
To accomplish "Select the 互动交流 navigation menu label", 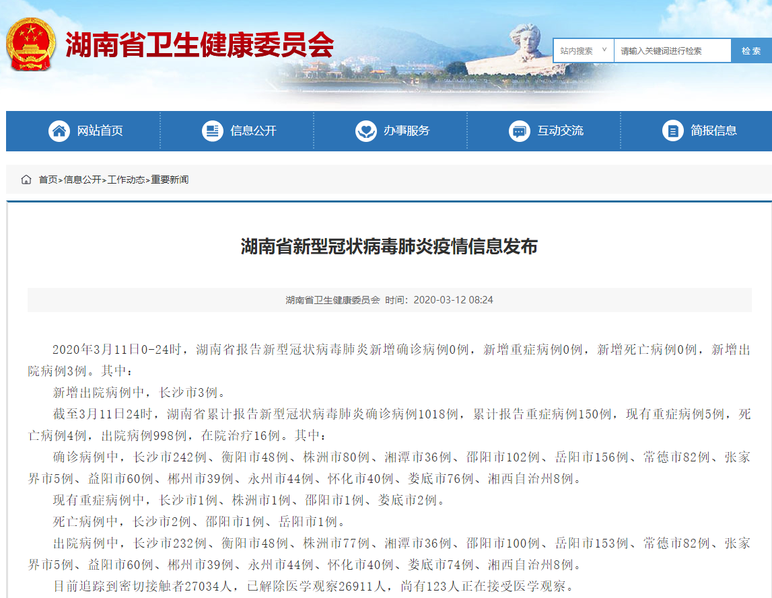I will coord(560,130).
